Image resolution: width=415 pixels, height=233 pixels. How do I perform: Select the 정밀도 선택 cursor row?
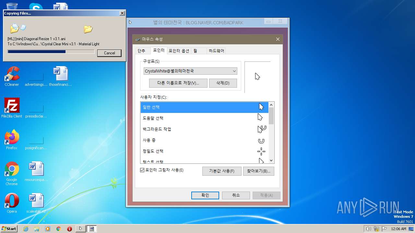(204, 151)
